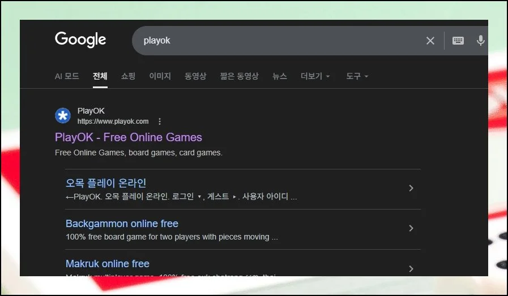Open PlayOK - Free Online Games link
Screen dimensions: 508x296
[x=129, y=137]
